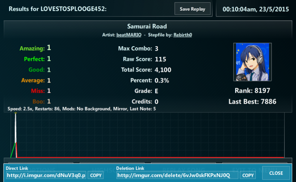Click the Rank: 8197 text
This screenshot has height=182, width=296.
252,91
